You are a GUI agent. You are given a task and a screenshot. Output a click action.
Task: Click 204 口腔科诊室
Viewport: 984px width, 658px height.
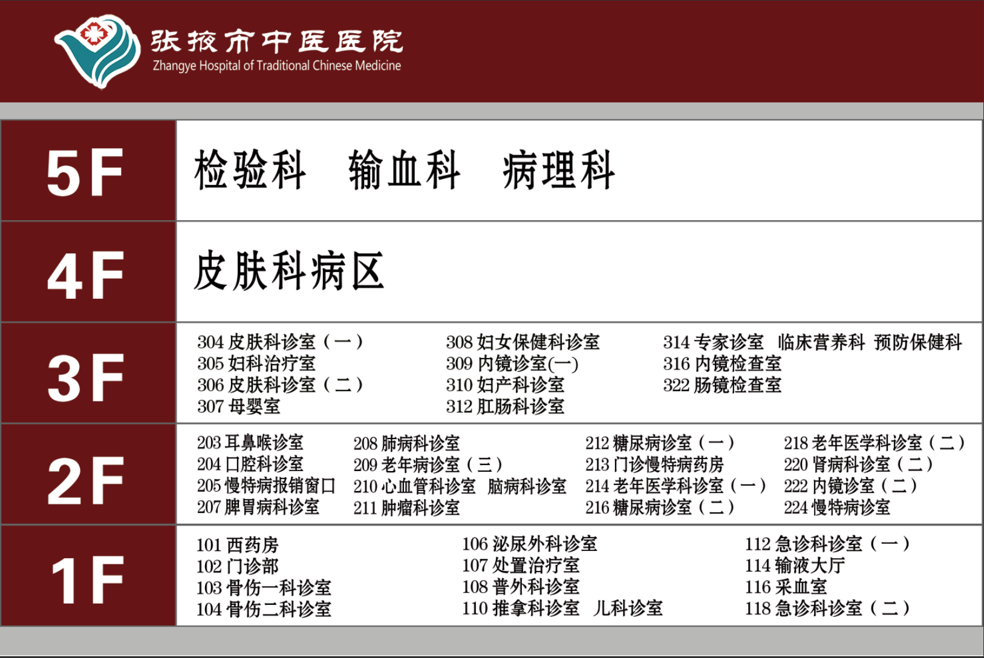250,464
